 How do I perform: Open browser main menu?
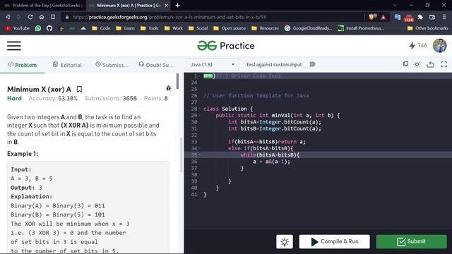click(444, 17)
